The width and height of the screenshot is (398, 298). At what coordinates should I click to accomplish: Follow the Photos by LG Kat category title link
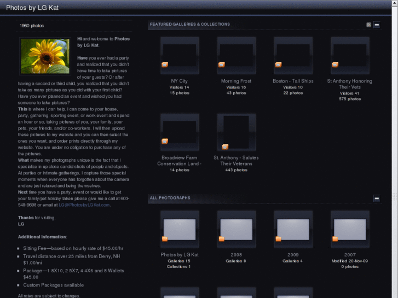click(180, 255)
